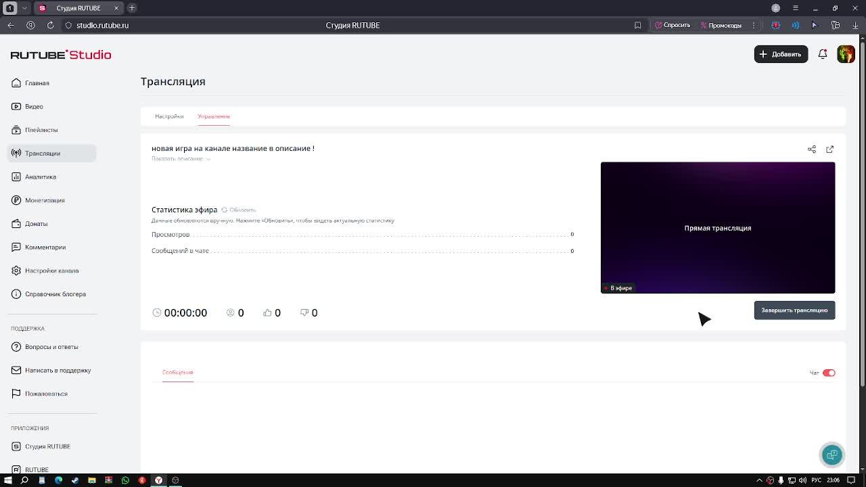866x487 pixels.
Task: Click browser back arrow
Action: point(11,25)
